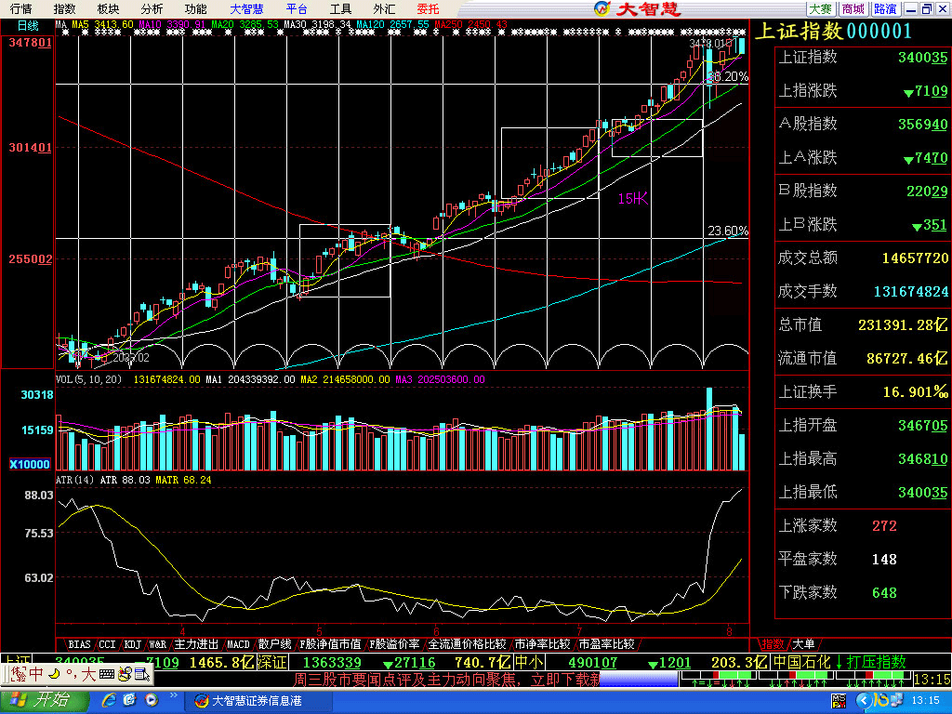Open the 工具 menu
Image resolution: width=952 pixels, height=714 pixels.
point(340,8)
